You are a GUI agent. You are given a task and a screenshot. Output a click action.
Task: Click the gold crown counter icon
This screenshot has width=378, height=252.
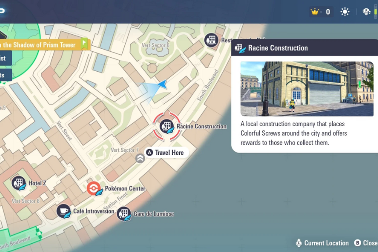(315, 12)
